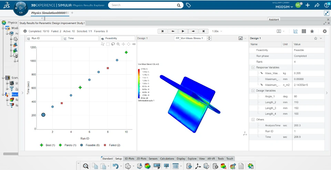Click the fit-all tool above plot
The image size is (331, 170).
point(128,44)
